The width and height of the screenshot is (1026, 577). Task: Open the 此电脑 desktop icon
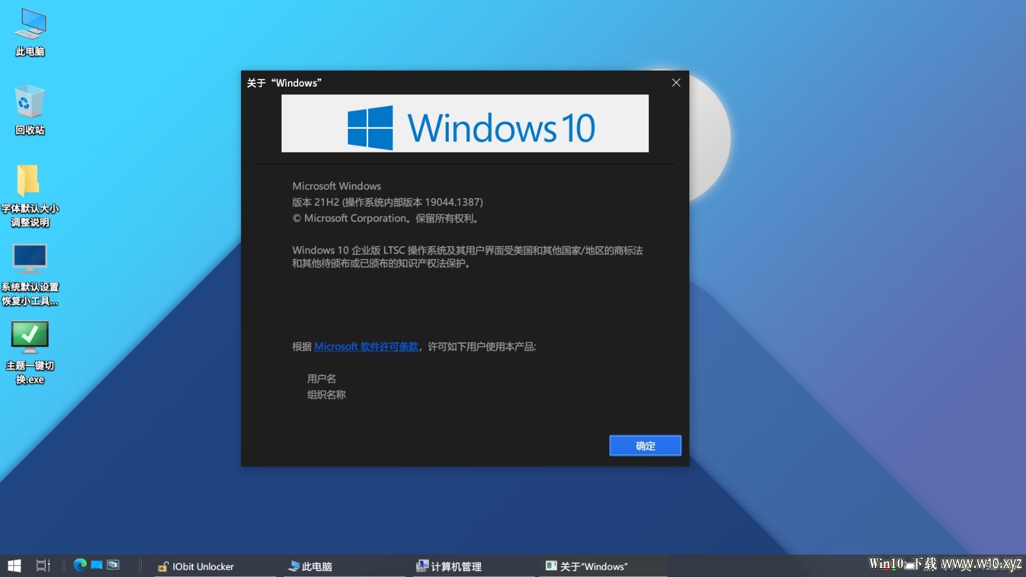click(30, 33)
